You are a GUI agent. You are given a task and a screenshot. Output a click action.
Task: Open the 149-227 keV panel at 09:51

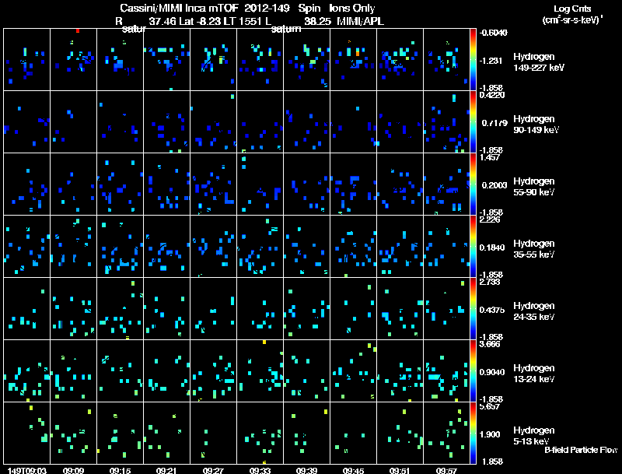[400, 60]
